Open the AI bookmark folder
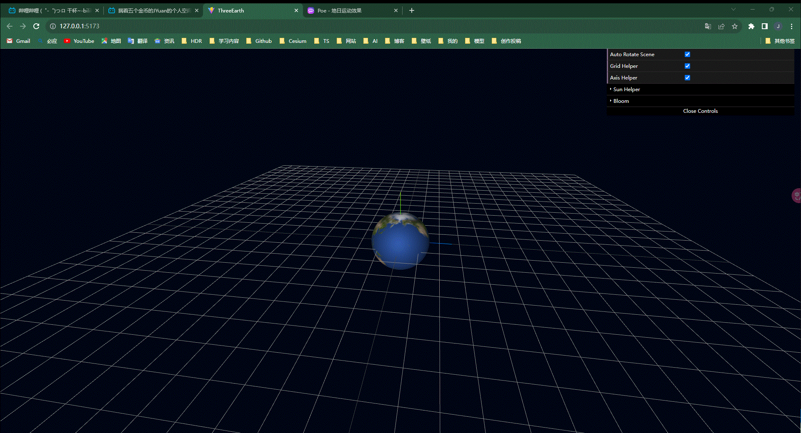801x433 pixels. (370, 41)
